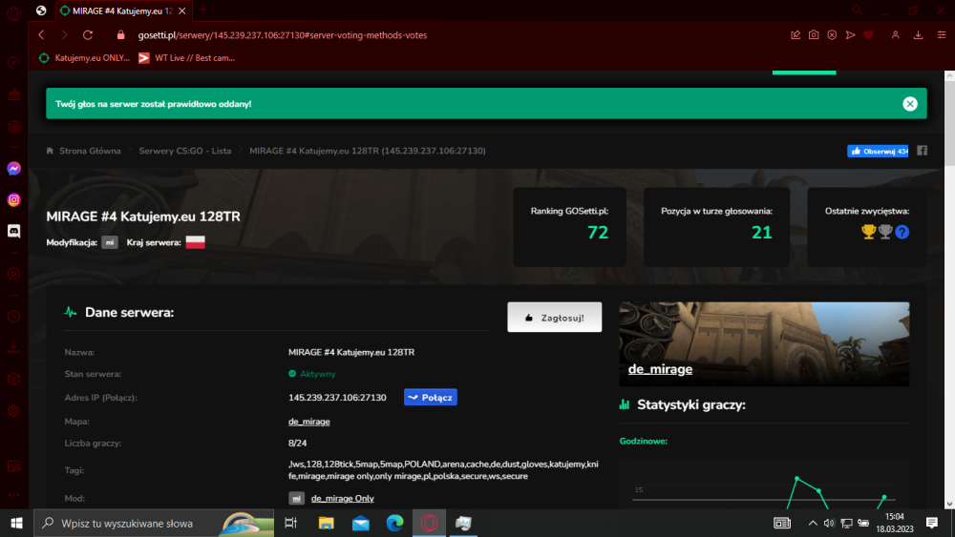The width and height of the screenshot is (955, 537).
Task: Open File Explorer from the taskbar
Action: pyautogui.click(x=326, y=523)
